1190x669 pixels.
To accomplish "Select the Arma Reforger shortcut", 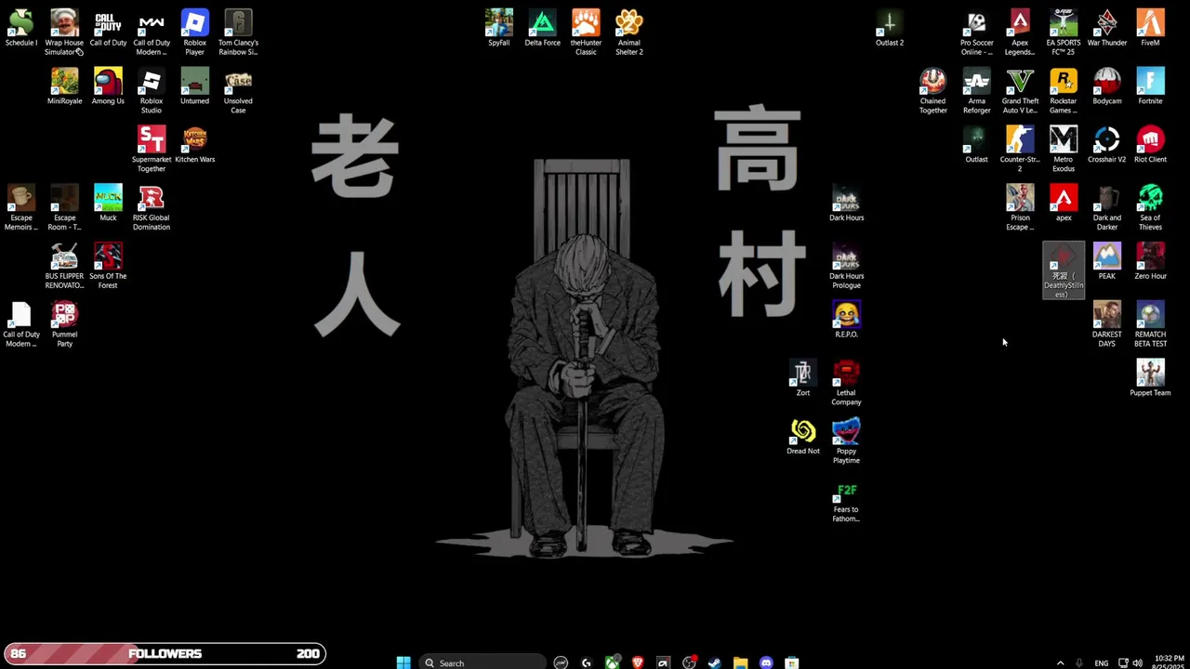I will [x=976, y=91].
